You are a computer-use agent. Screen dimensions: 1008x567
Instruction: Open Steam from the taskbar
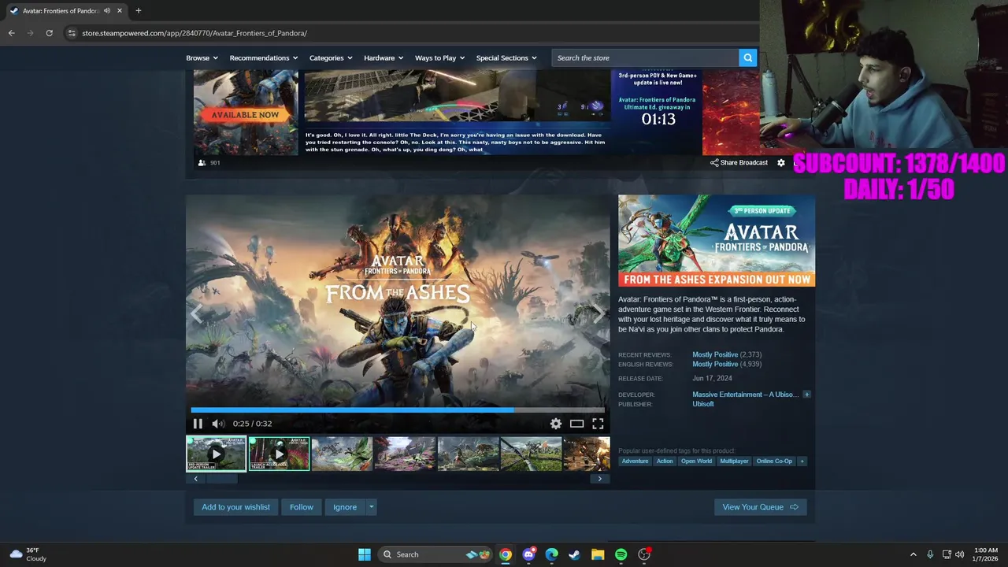click(575, 554)
